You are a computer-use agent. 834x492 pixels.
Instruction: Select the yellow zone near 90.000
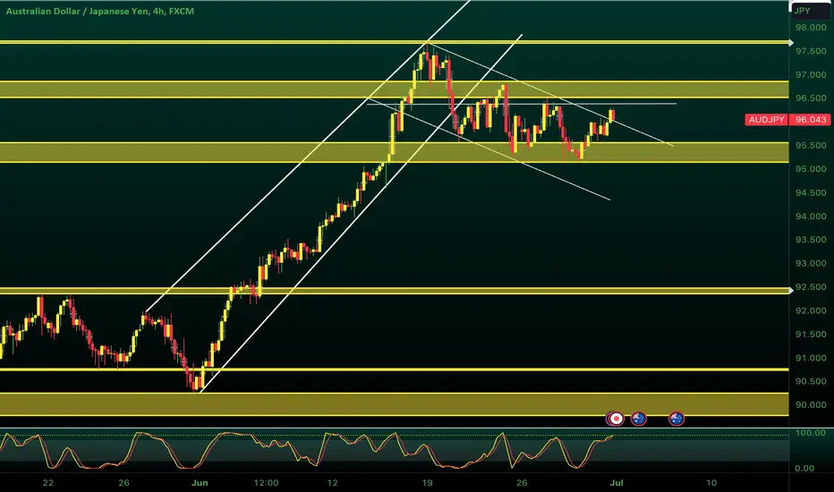pos(394,404)
